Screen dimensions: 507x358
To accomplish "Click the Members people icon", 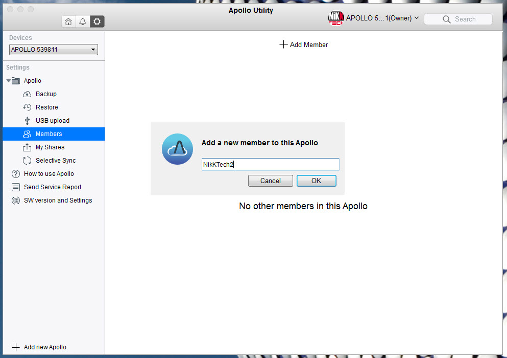I will point(27,134).
